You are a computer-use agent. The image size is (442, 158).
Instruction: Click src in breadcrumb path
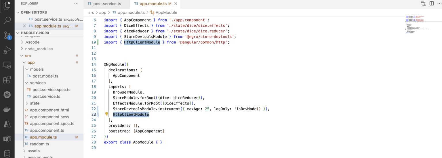coord(91,13)
